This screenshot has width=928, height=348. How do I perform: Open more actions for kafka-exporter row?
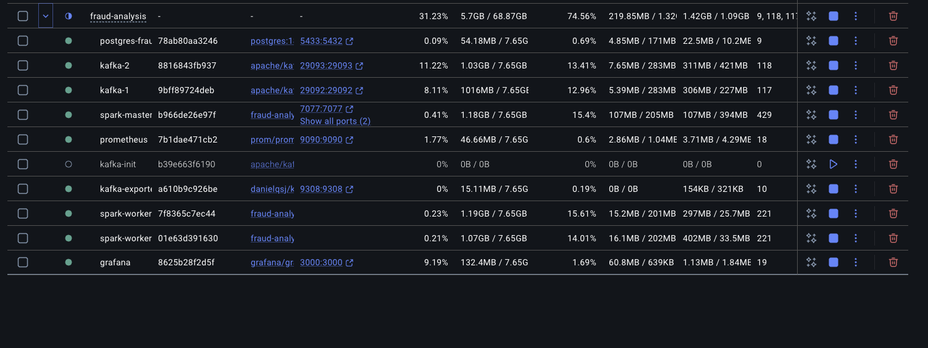(855, 189)
